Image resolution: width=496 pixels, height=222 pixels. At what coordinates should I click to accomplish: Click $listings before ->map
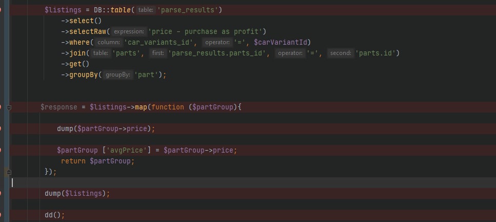(108, 107)
